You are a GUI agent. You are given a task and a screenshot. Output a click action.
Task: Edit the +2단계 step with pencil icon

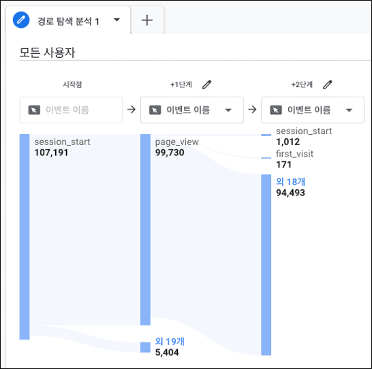pos(328,84)
